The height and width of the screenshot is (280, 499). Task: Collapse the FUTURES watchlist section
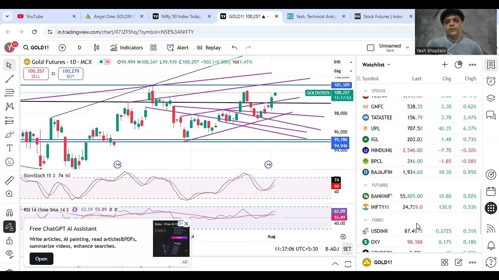(365, 185)
